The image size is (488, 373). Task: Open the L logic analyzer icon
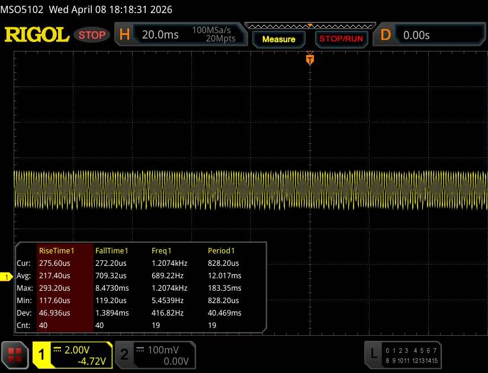point(373,354)
